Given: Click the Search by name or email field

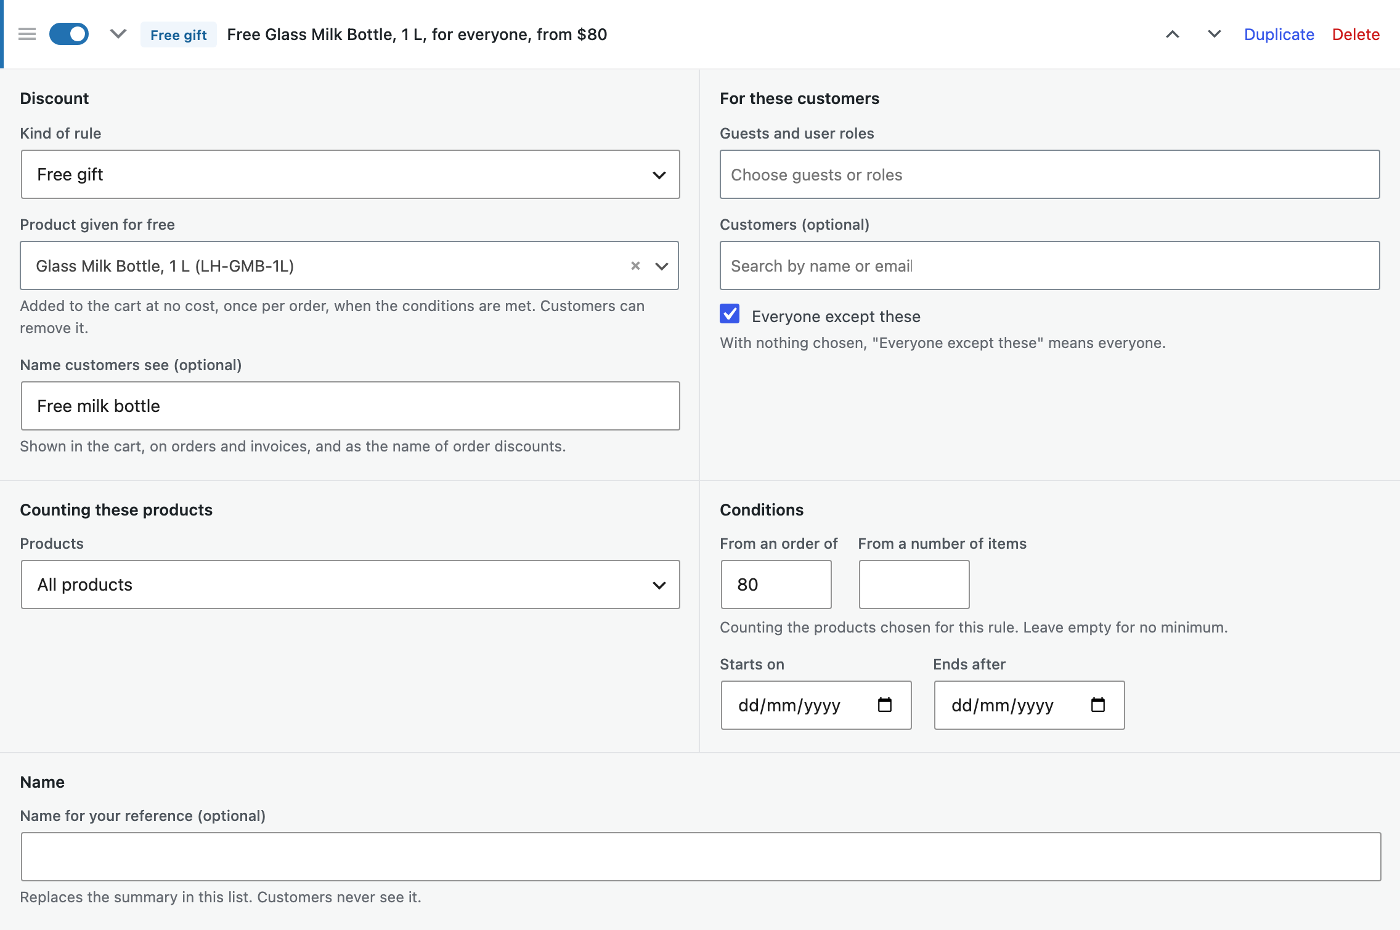Looking at the screenshot, I should (1049, 265).
